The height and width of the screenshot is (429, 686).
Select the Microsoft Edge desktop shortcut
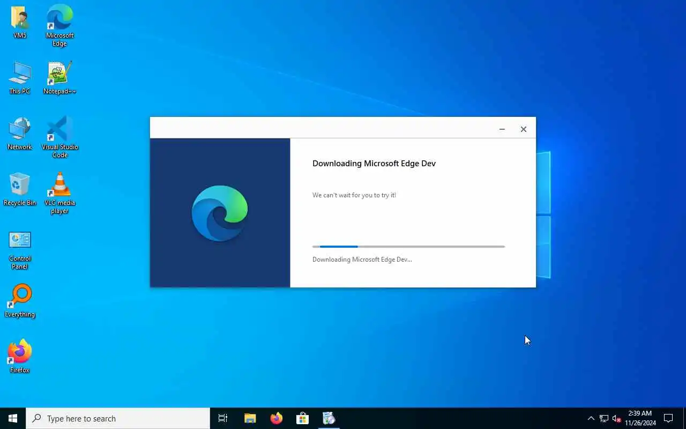(59, 25)
